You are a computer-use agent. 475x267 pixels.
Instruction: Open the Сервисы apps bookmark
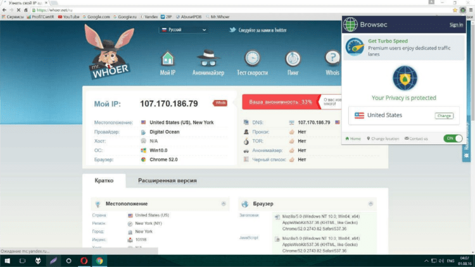(x=13, y=16)
